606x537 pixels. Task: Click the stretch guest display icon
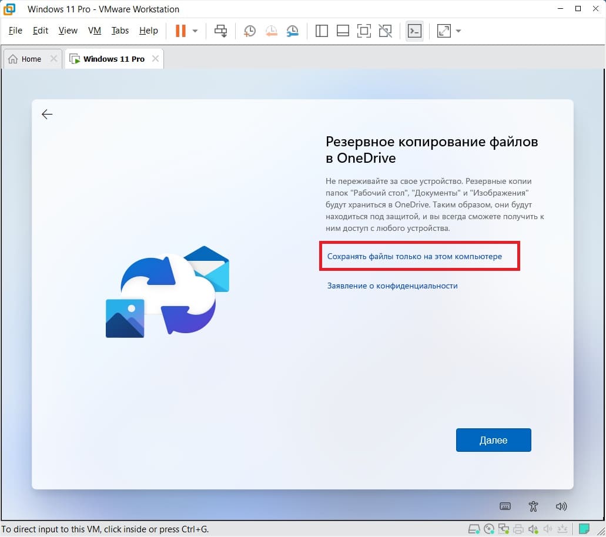pos(444,31)
